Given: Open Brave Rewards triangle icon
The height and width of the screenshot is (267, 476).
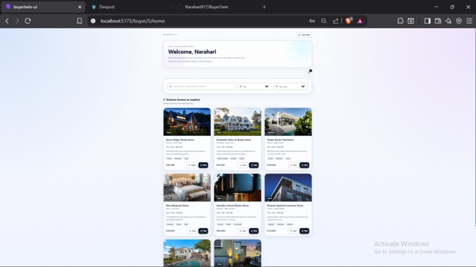Looking at the screenshot, I should pyautogui.click(x=360, y=21).
